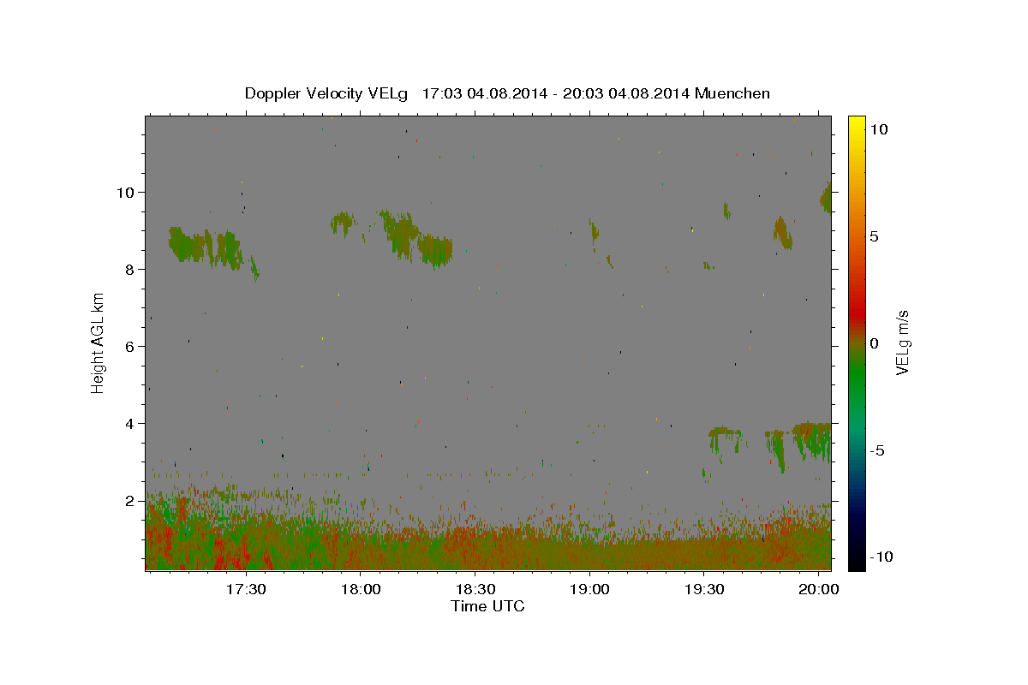Click the colorbar value -10 label

[881, 557]
